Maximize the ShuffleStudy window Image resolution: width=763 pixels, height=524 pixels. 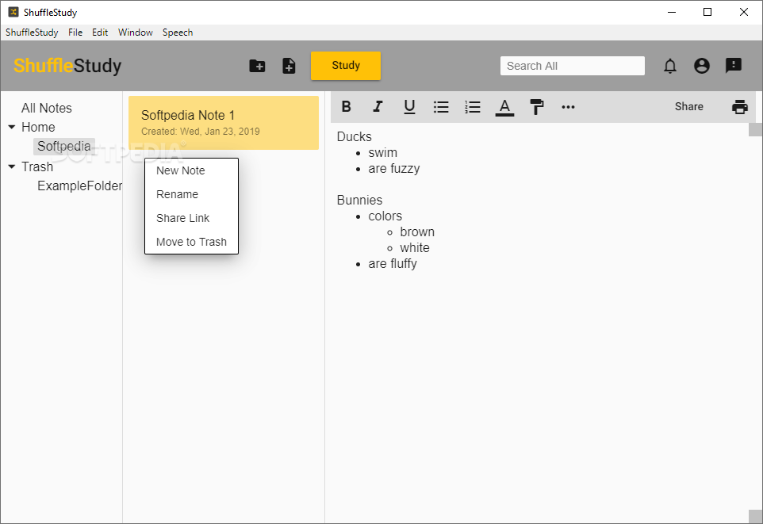point(707,12)
